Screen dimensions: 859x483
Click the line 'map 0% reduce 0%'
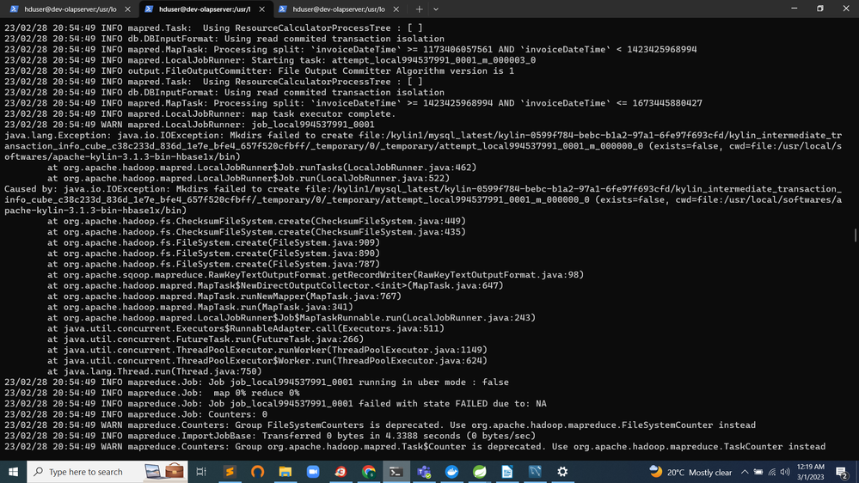(x=151, y=393)
